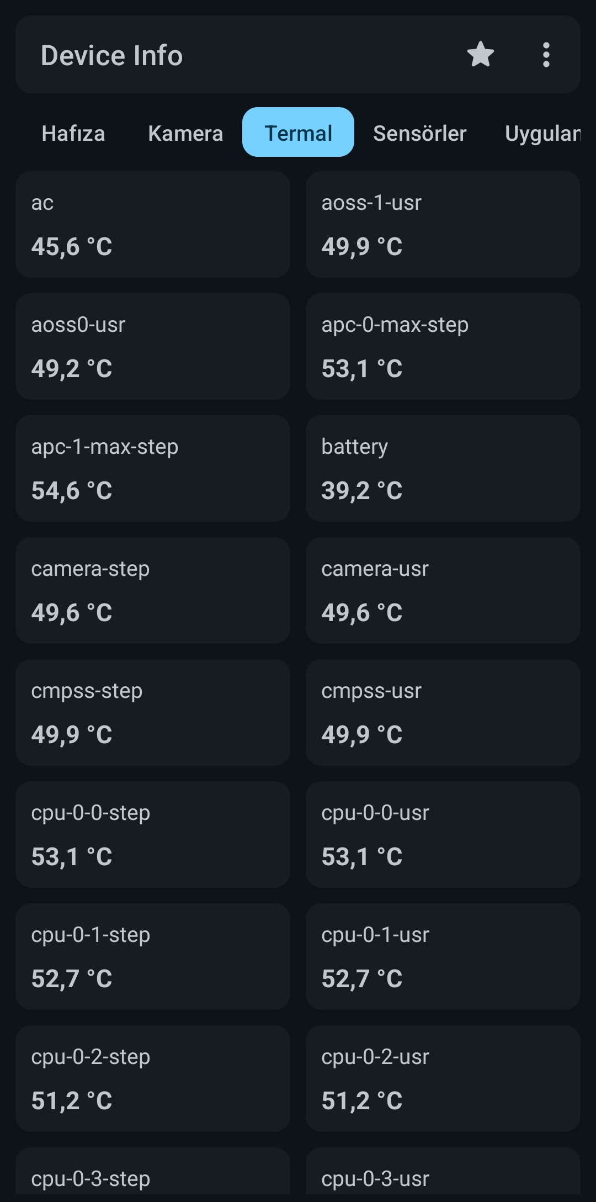Select the Termal tab
Image resolution: width=596 pixels, height=1202 pixels.
coord(298,133)
